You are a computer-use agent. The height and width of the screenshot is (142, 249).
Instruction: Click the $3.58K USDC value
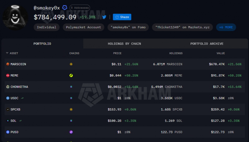tap(219, 98)
